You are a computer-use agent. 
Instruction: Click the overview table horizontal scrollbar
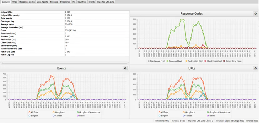tap(64, 63)
